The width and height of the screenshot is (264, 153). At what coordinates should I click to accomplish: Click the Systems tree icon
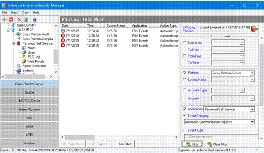(19, 70)
